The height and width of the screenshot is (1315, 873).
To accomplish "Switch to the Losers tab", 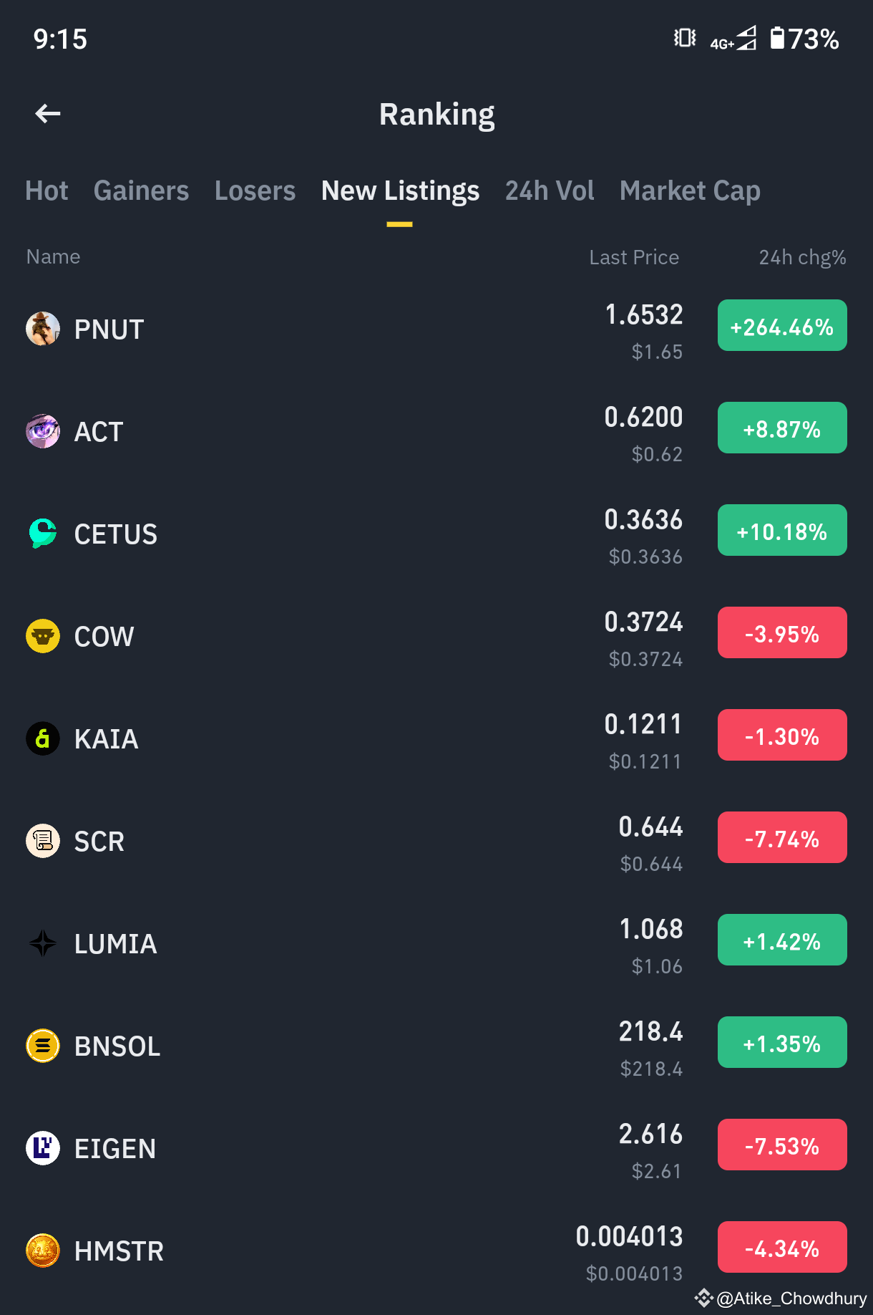I will (x=255, y=191).
